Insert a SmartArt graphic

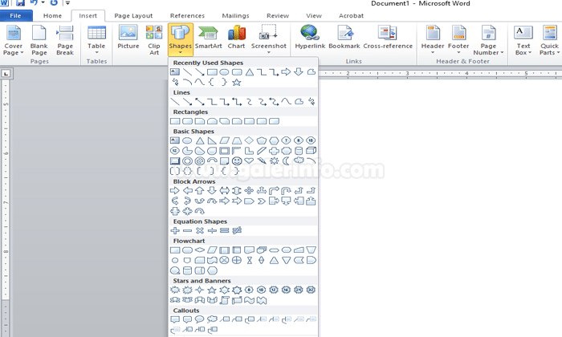point(208,38)
